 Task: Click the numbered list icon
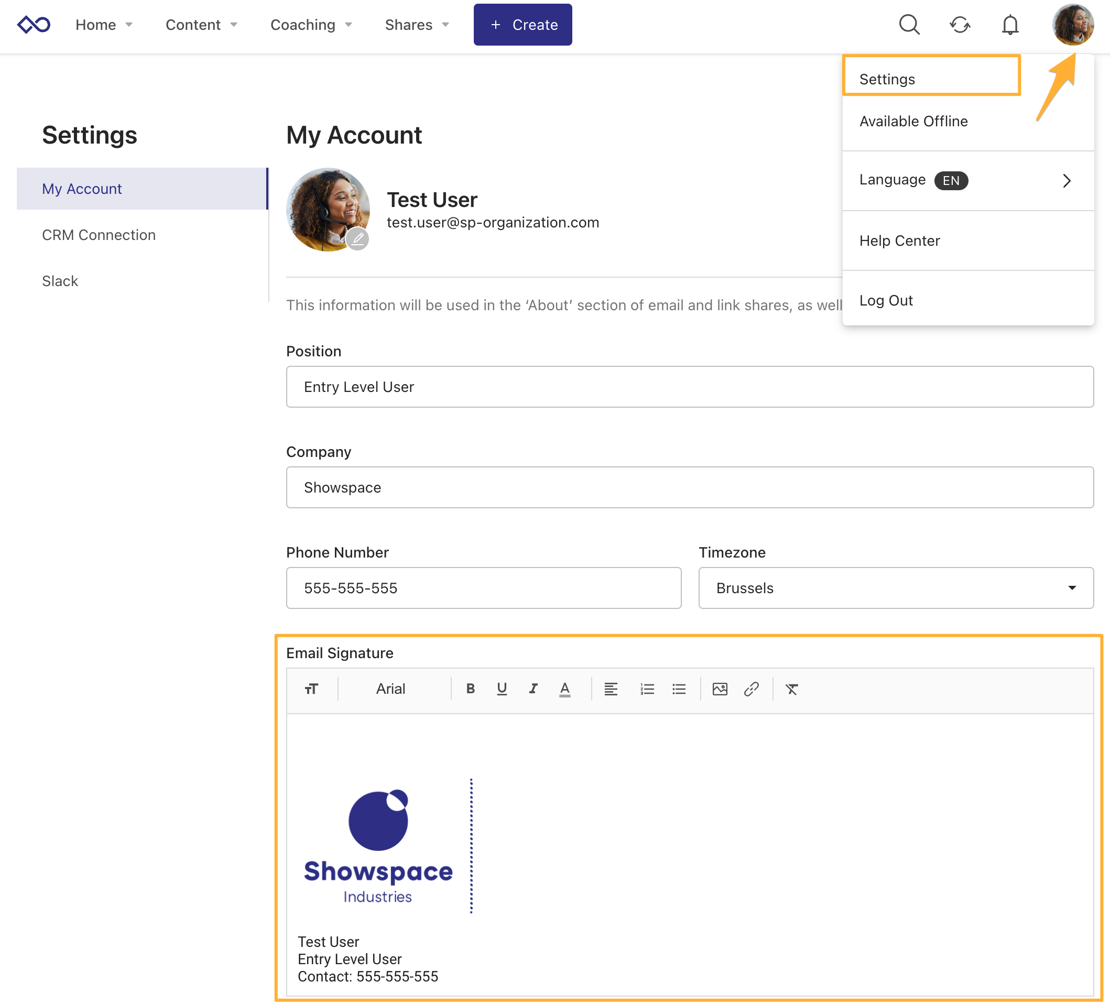(x=647, y=689)
